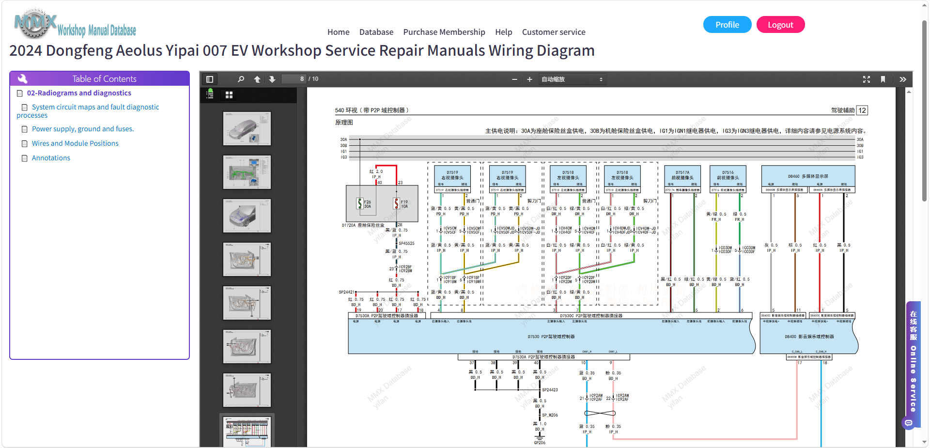Select the highlighted page 8 thumbnail
The height and width of the screenshot is (448, 930).
pyautogui.click(x=247, y=431)
